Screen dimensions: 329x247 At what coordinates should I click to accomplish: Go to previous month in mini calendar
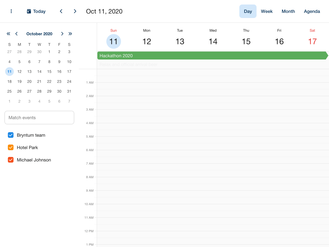pyautogui.click(x=16, y=34)
